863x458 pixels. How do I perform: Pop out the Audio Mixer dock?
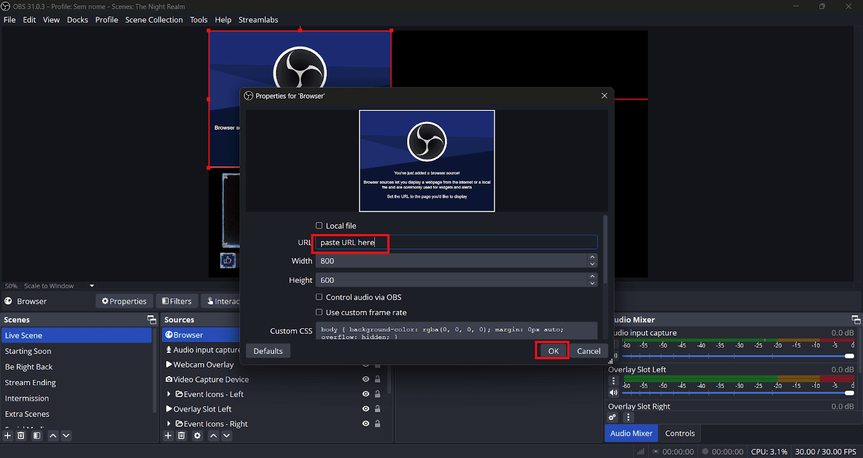[x=855, y=320]
